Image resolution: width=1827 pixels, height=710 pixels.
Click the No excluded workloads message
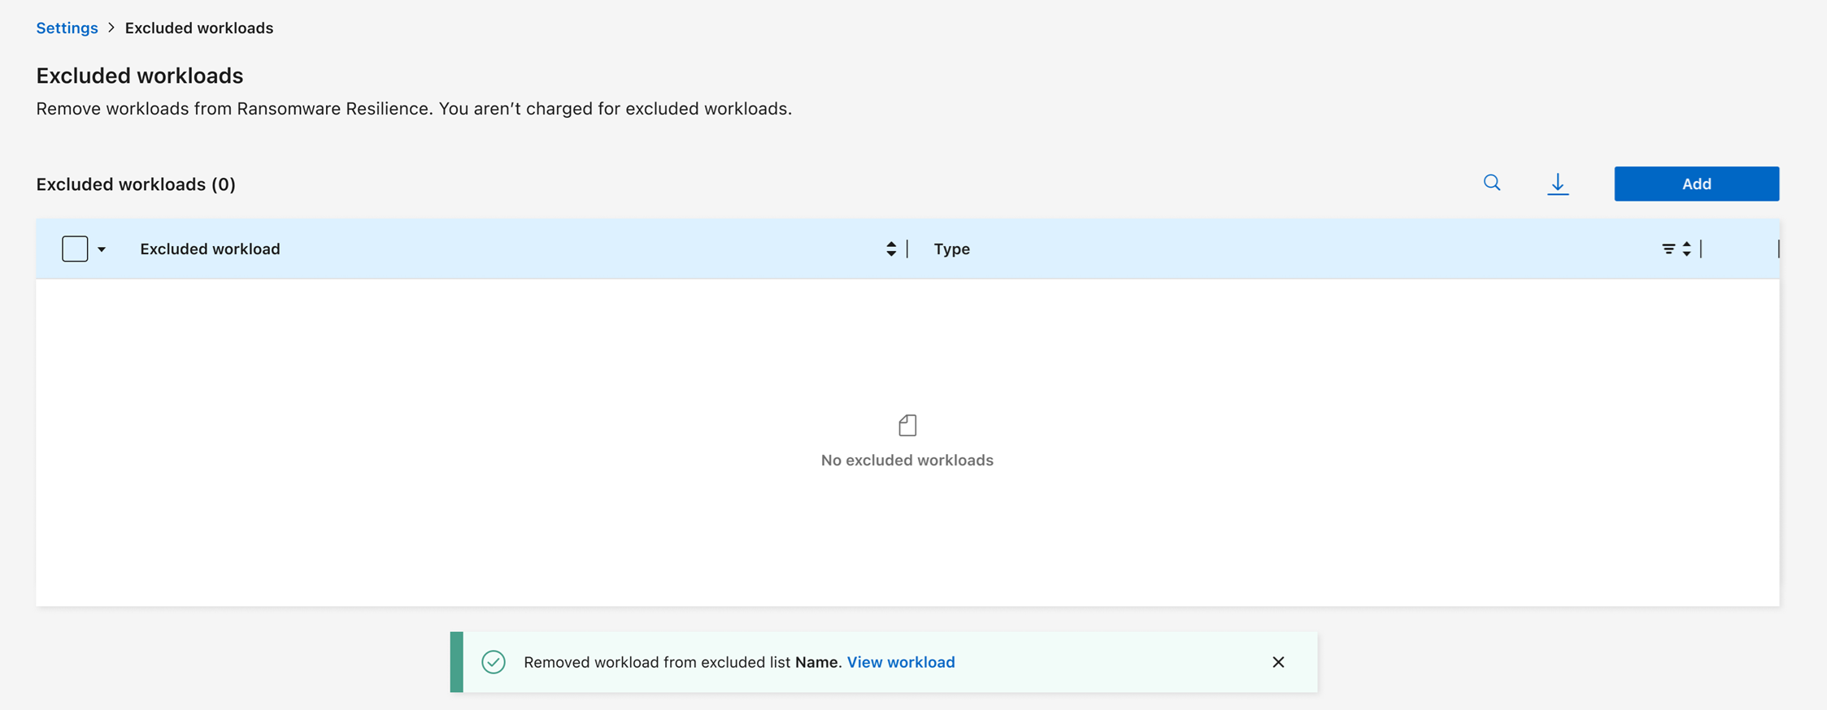pos(907,460)
